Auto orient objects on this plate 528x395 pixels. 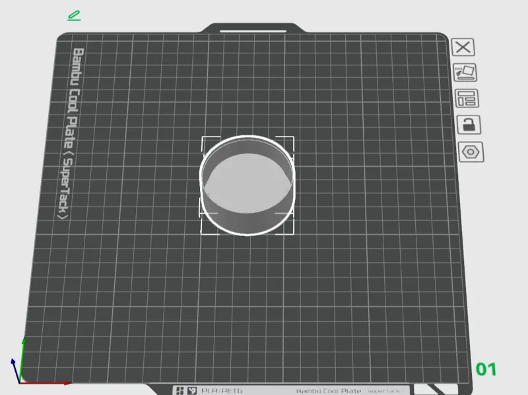coord(465,73)
